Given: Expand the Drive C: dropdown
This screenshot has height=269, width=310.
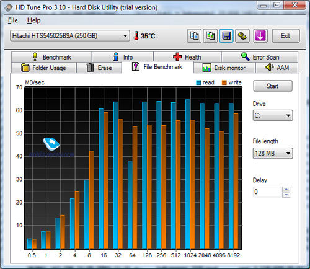Looking at the screenshot, I should (x=273, y=115).
